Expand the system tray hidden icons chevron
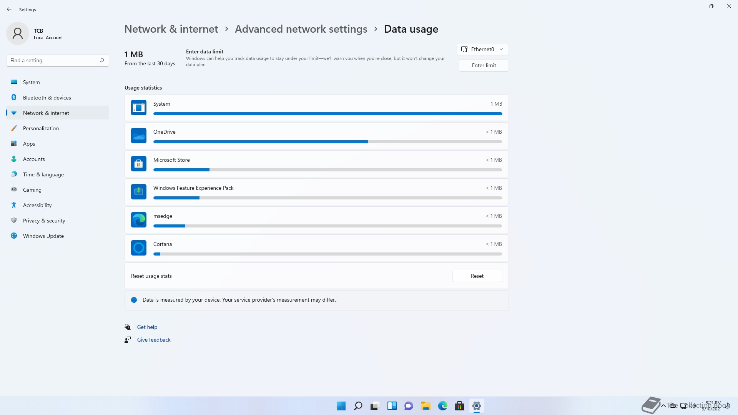738x415 pixels. coord(663,406)
